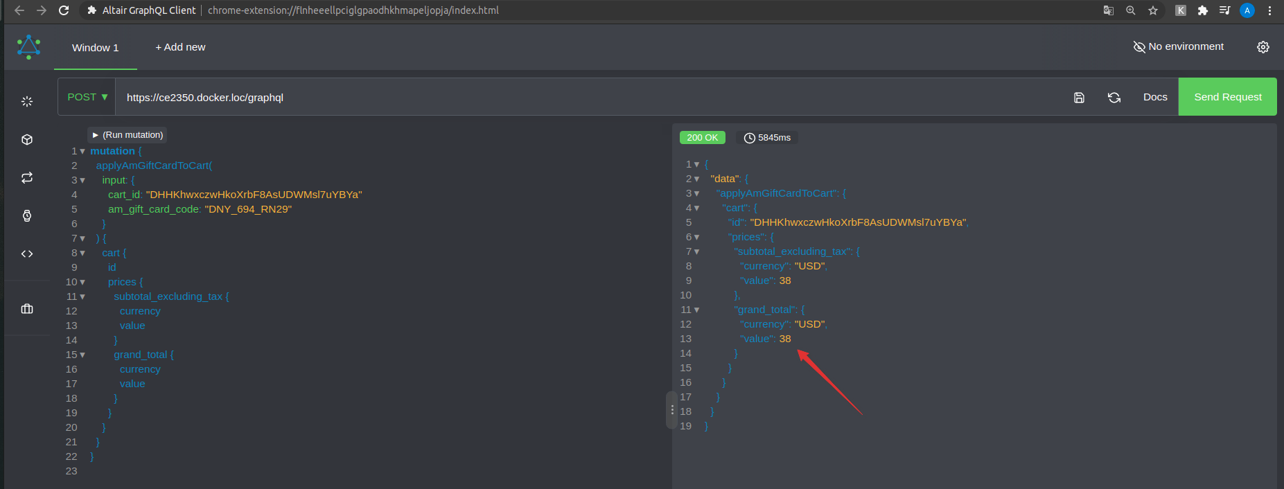Click the loading spinner sidebar icon

point(27,102)
